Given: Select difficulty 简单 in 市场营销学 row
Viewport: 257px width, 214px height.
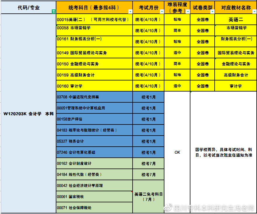Looking at the screenshot, I should click(177, 30).
